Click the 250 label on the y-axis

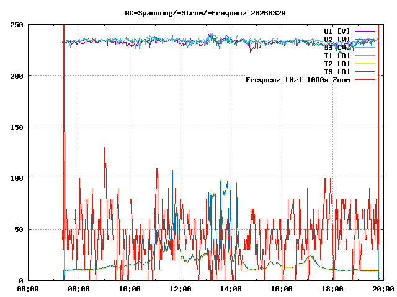[x=17, y=25]
